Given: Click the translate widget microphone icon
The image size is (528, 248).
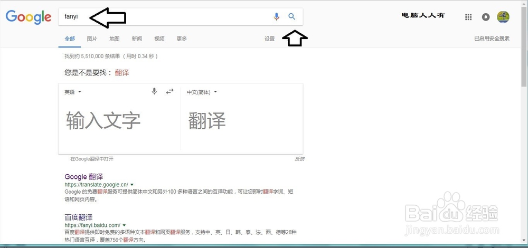Looking at the screenshot, I should 154,91.
